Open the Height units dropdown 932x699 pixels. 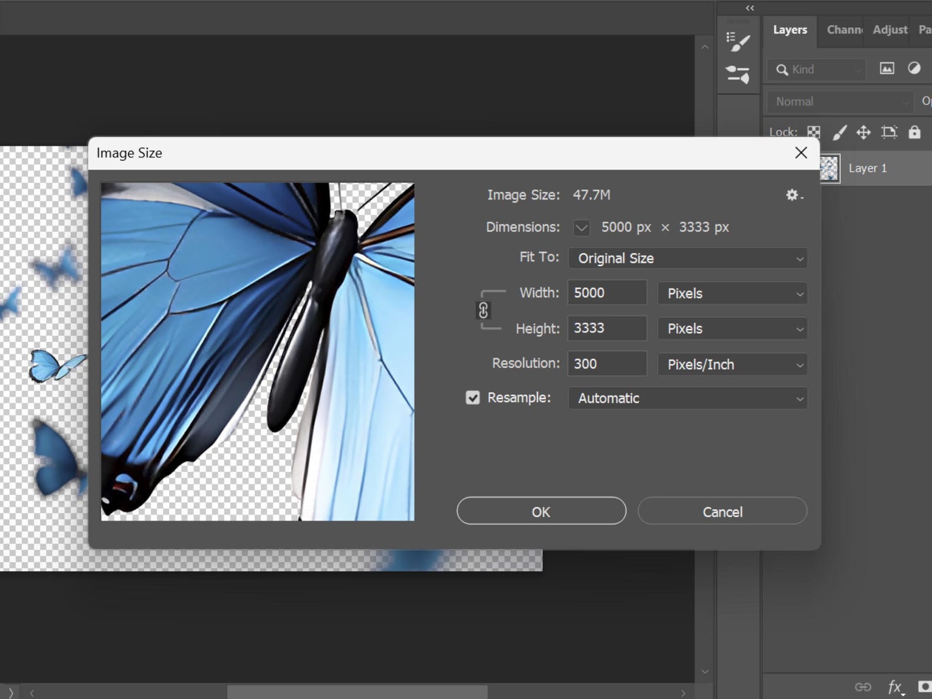732,328
